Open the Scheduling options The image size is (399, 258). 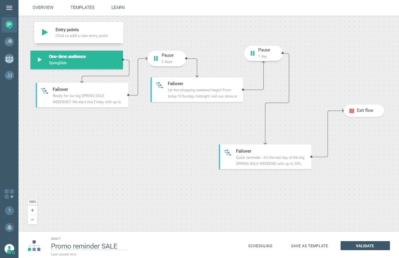tap(260, 246)
